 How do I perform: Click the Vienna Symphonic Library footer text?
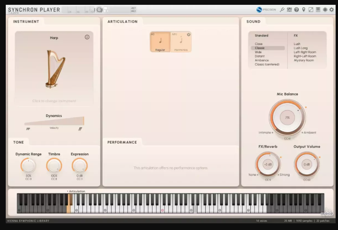click(x=28, y=221)
